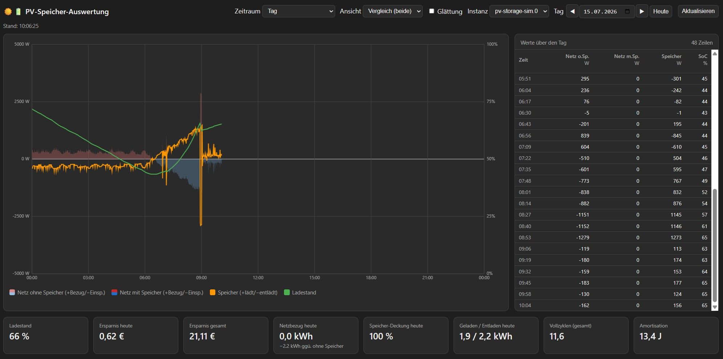
Task: Open the Ansicht dropdown Vergleich (beide)
Action: (393, 11)
